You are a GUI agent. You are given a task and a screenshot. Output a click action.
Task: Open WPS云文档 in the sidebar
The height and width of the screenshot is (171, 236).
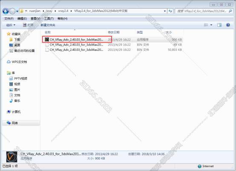click(x=19, y=62)
